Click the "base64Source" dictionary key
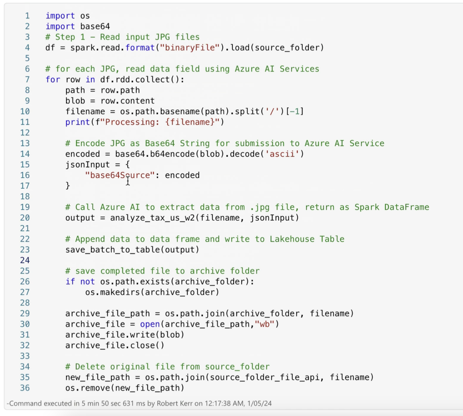This screenshot has height=416, width=463. pyautogui.click(x=120, y=175)
